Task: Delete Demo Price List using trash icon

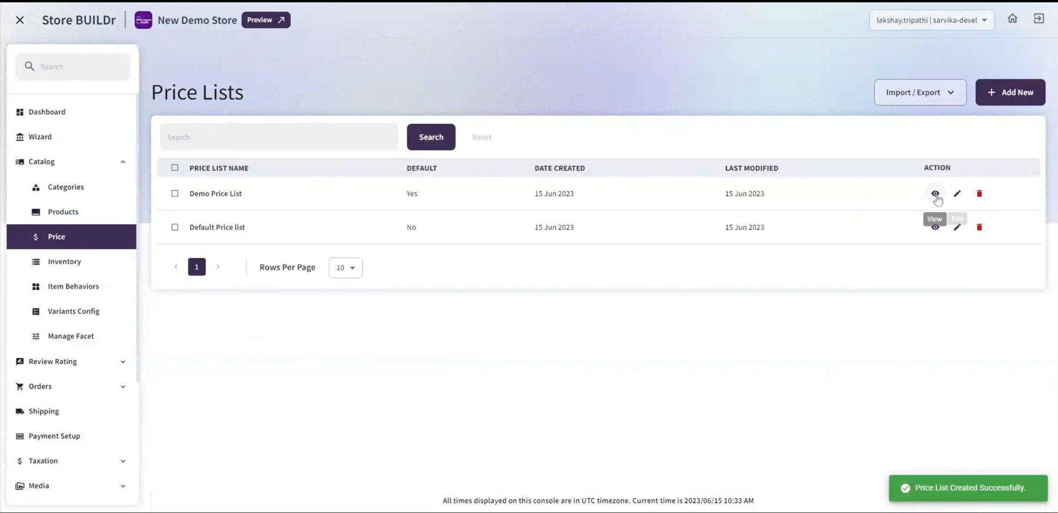Action: [x=980, y=193]
